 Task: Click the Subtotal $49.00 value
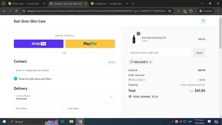point(202,70)
